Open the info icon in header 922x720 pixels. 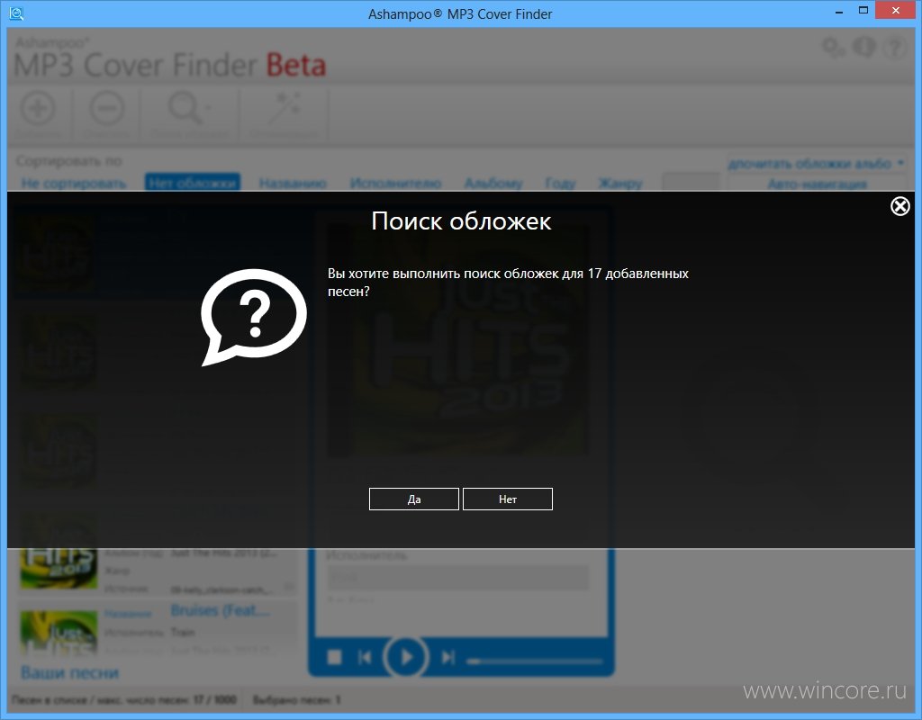pos(864,47)
